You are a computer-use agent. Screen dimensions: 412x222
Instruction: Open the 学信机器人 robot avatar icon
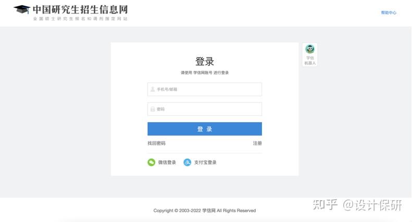[310, 49]
